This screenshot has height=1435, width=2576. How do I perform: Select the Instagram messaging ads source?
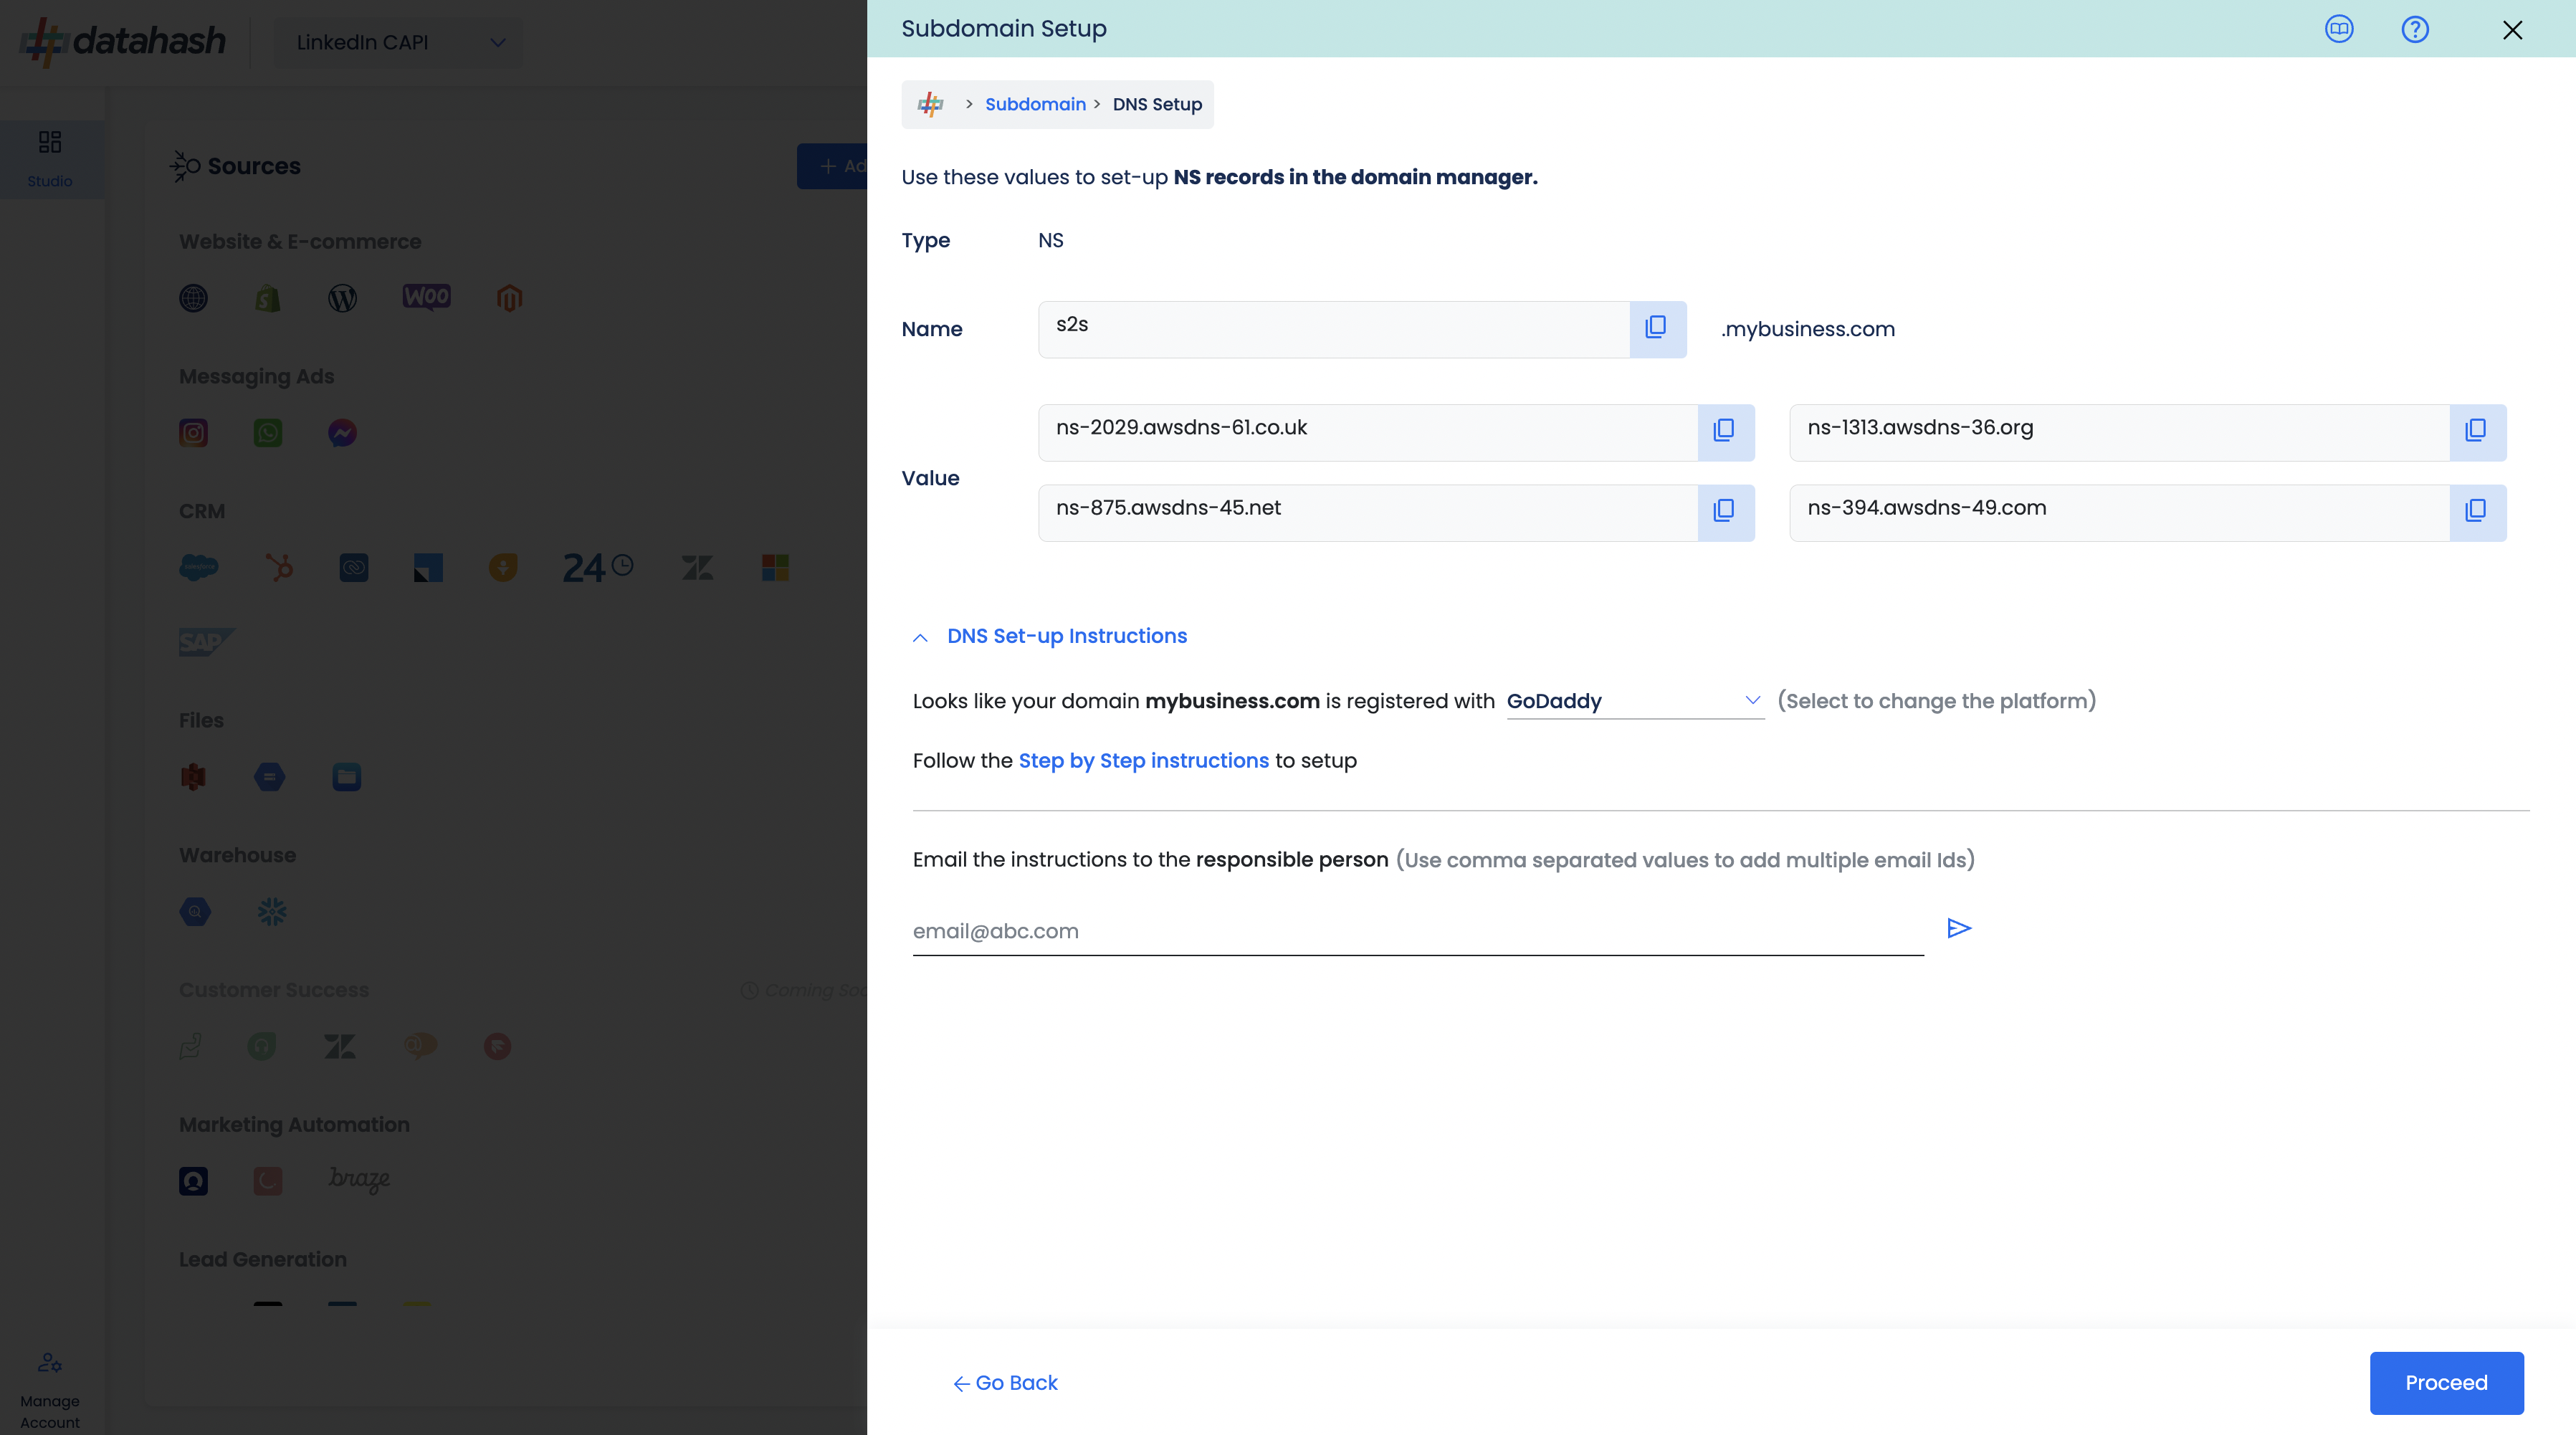(193, 433)
